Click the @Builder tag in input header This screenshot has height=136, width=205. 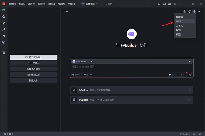(x=79, y=61)
